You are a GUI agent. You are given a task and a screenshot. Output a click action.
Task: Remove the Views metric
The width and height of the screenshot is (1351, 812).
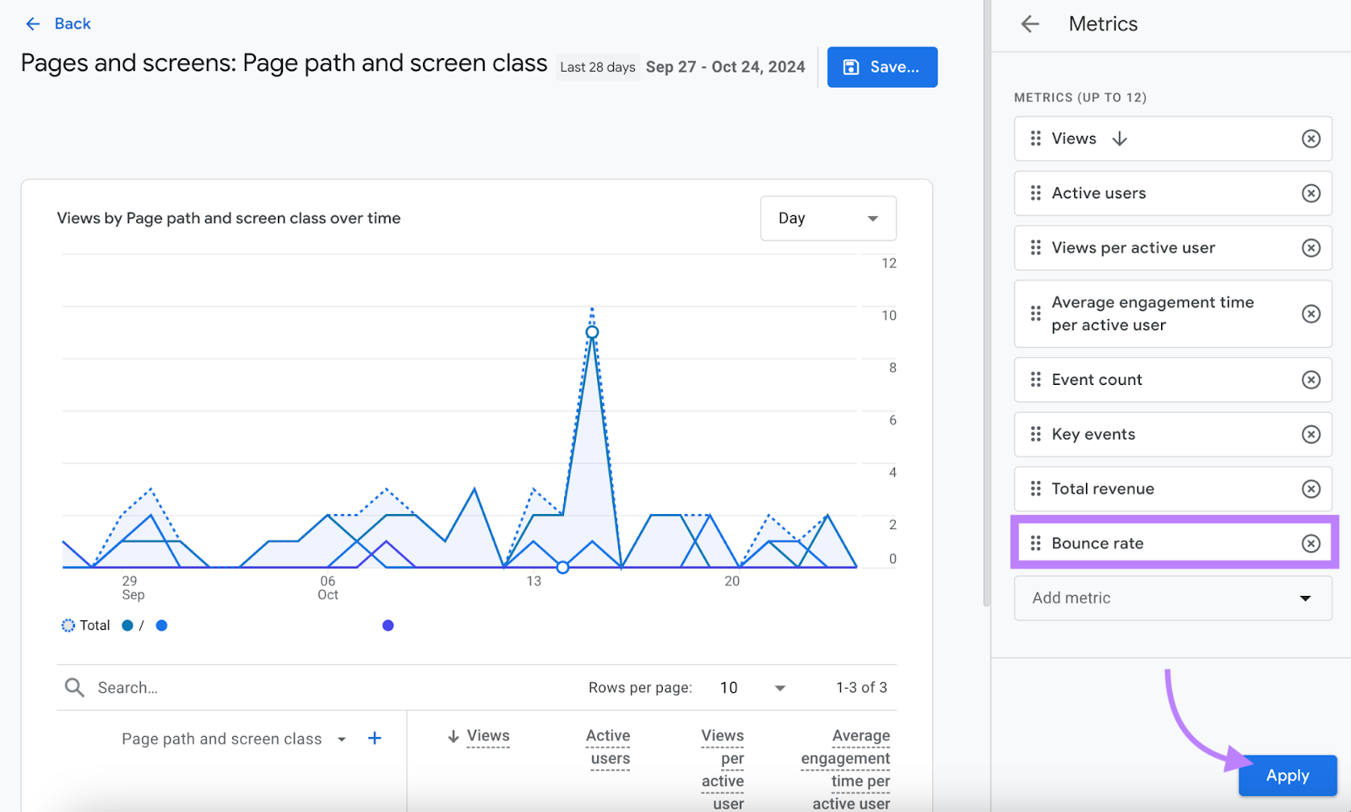click(x=1310, y=138)
